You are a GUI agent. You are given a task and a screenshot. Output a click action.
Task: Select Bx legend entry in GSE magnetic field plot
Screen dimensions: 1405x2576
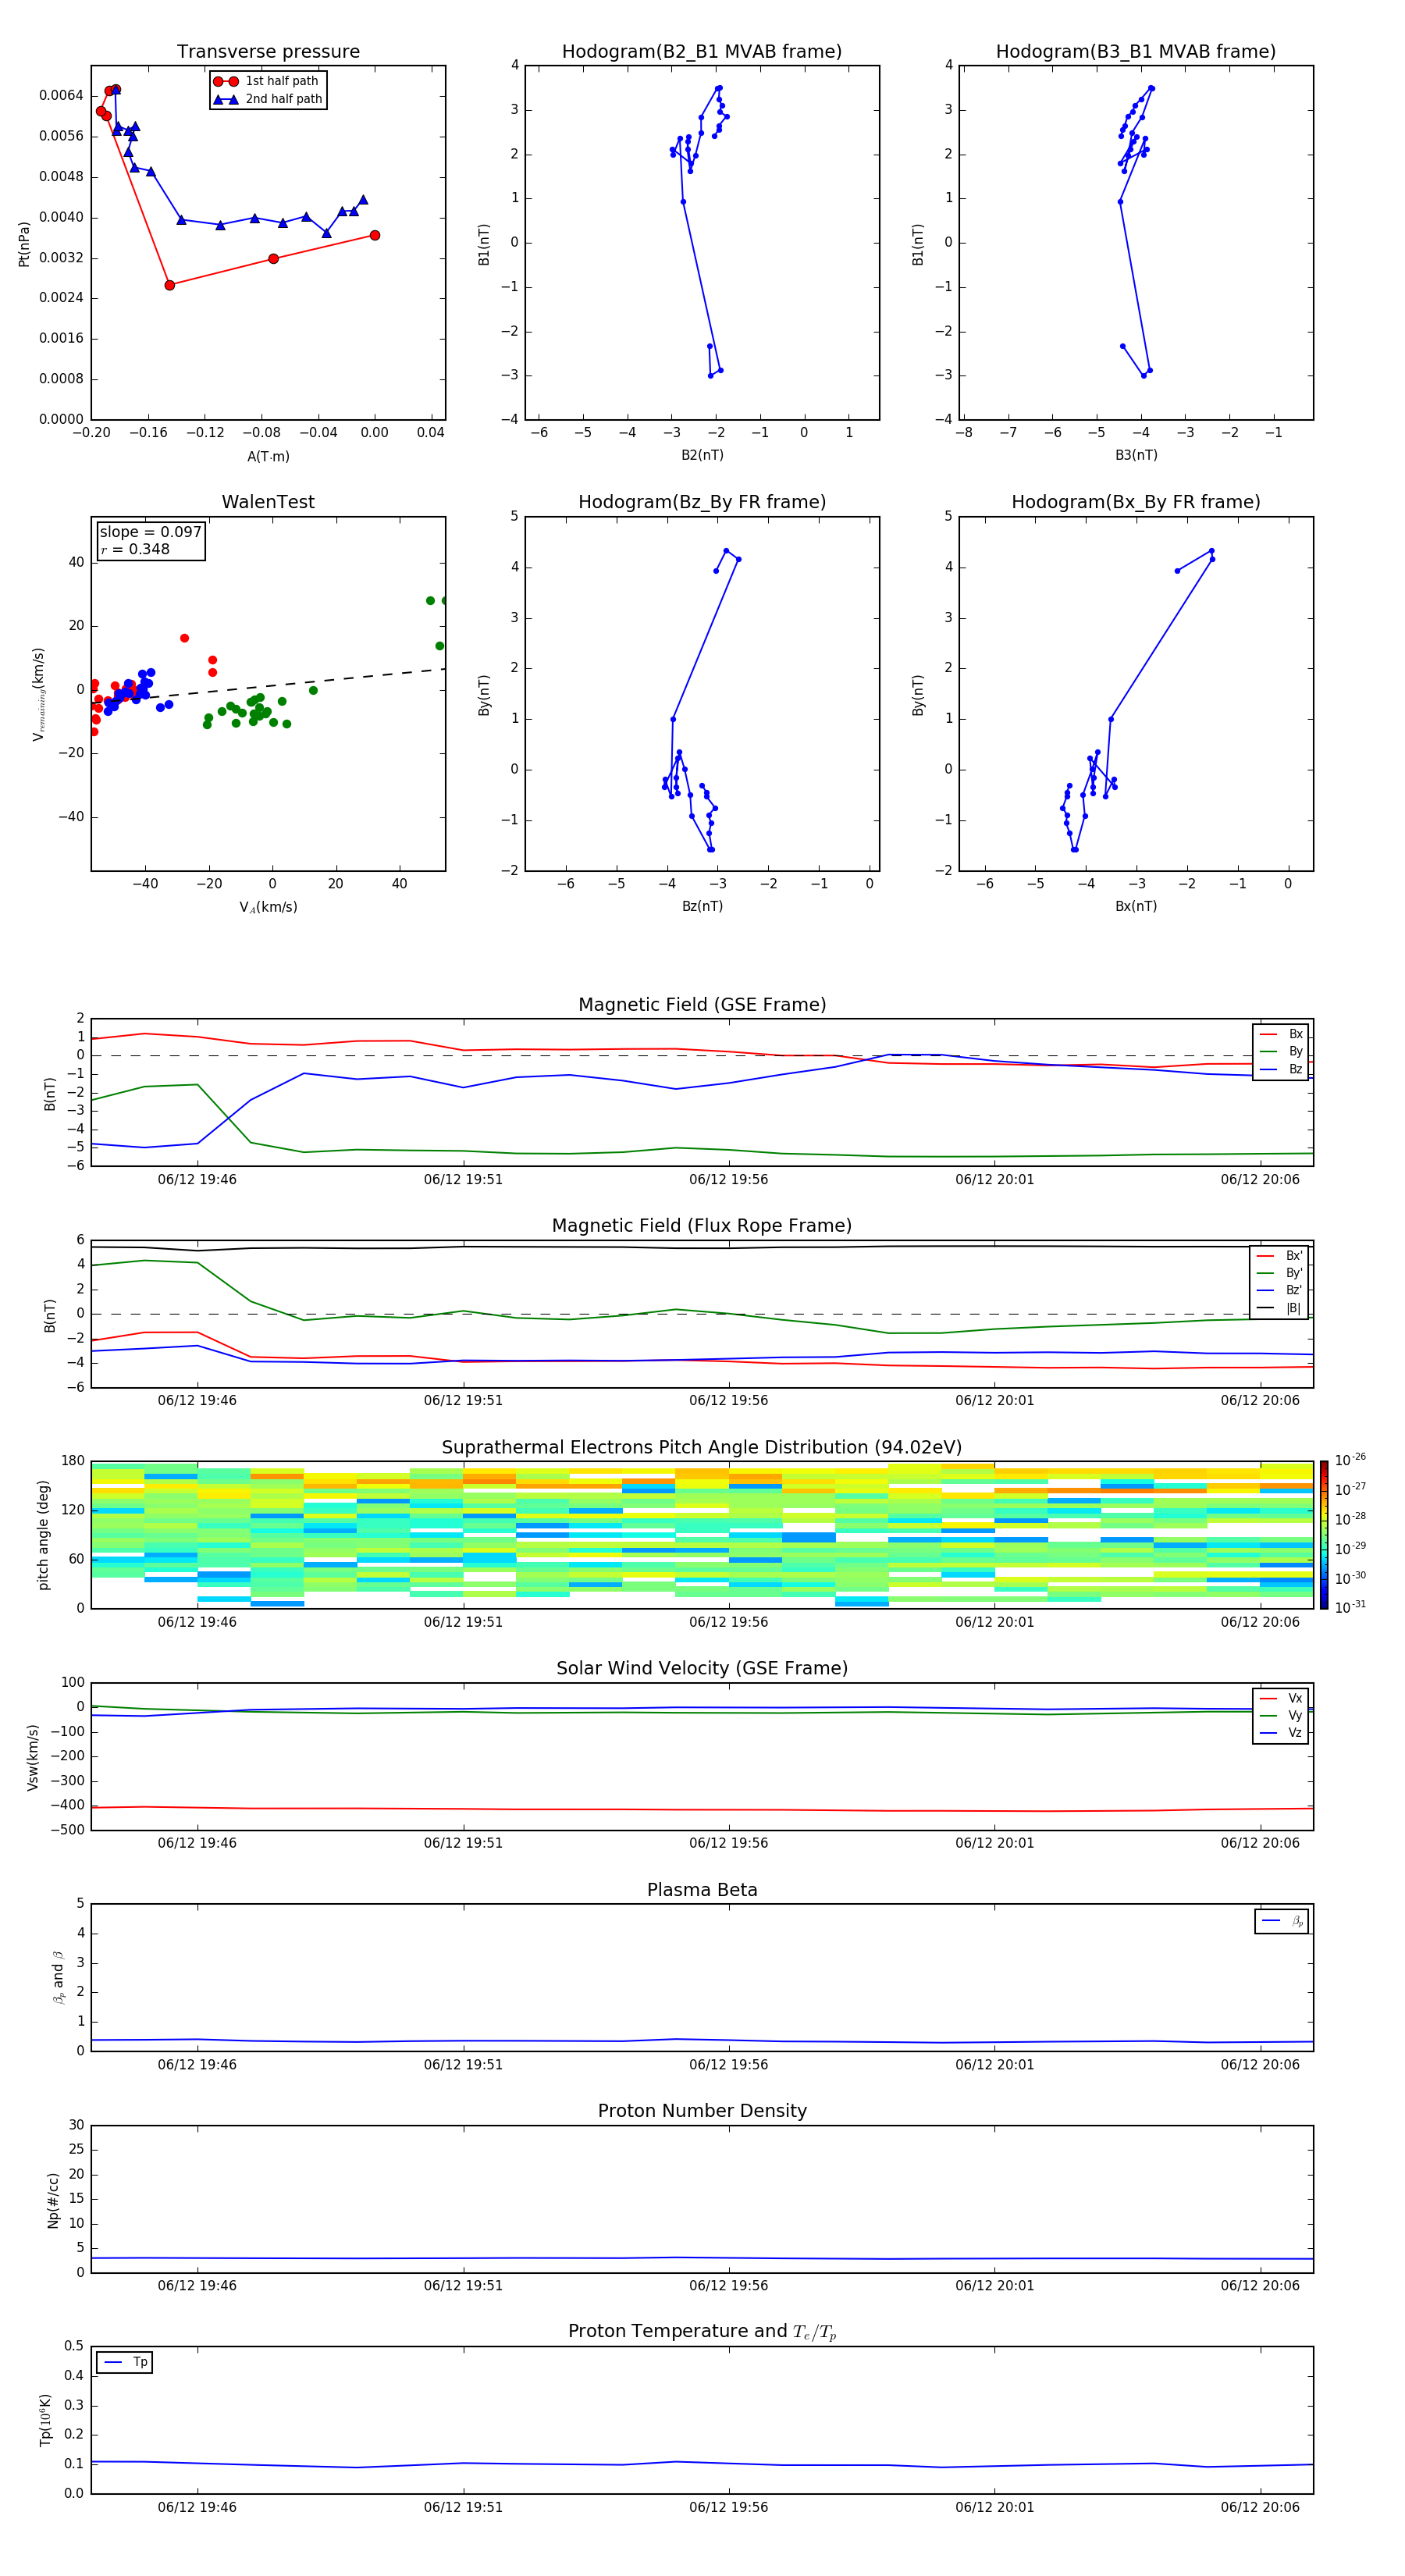tap(1281, 1034)
